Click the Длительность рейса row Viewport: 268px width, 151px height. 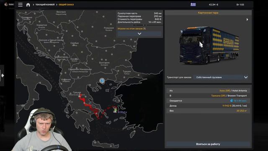139,22
